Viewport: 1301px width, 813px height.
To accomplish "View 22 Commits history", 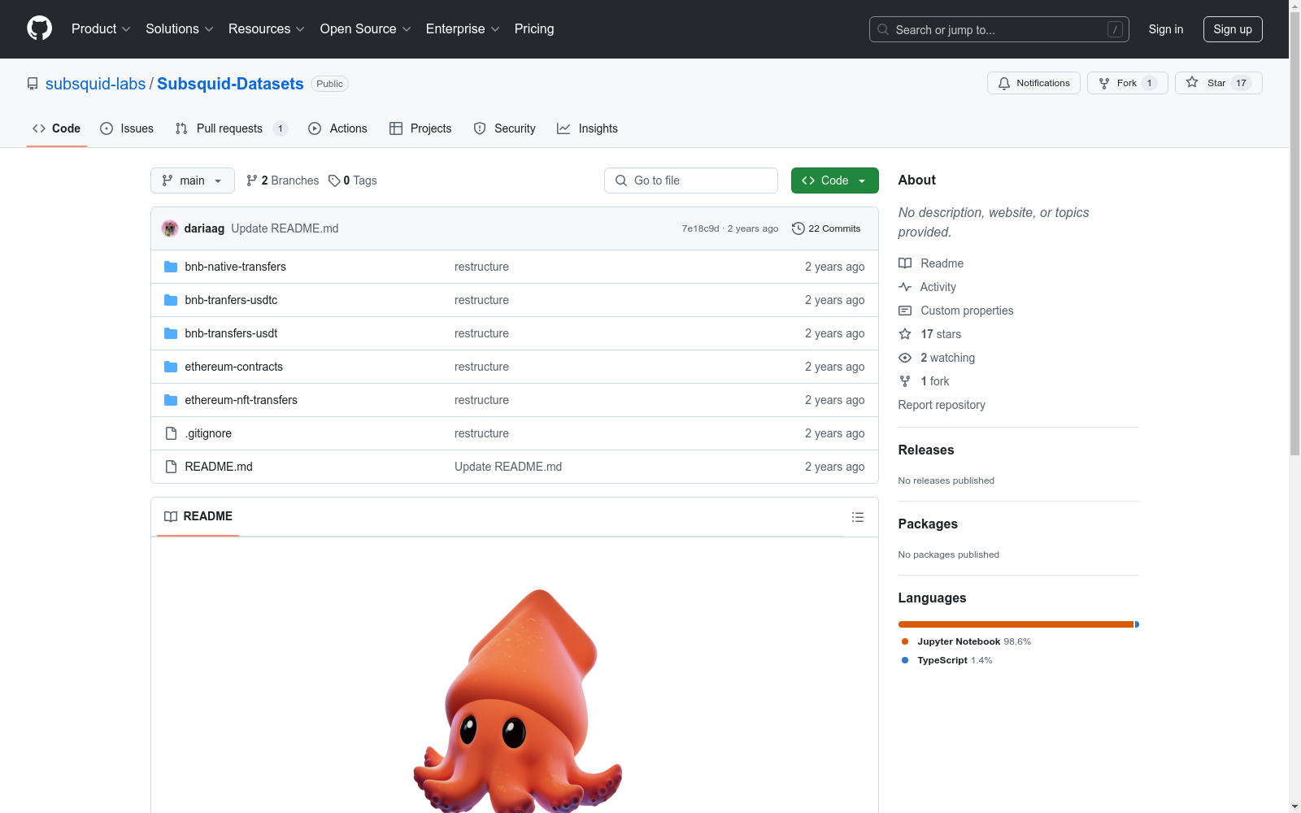I will pos(826,228).
